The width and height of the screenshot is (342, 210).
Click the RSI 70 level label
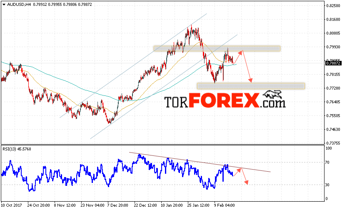coord(327,162)
